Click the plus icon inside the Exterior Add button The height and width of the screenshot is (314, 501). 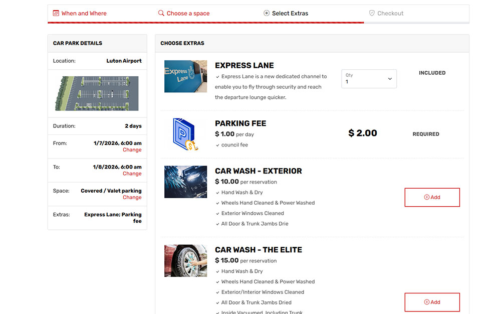427,197
